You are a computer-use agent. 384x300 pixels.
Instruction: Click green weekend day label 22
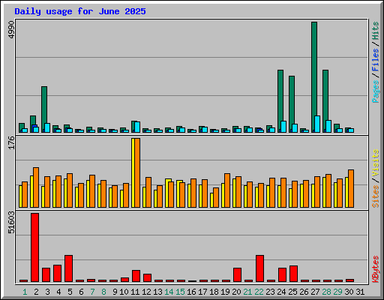pos(259,292)
